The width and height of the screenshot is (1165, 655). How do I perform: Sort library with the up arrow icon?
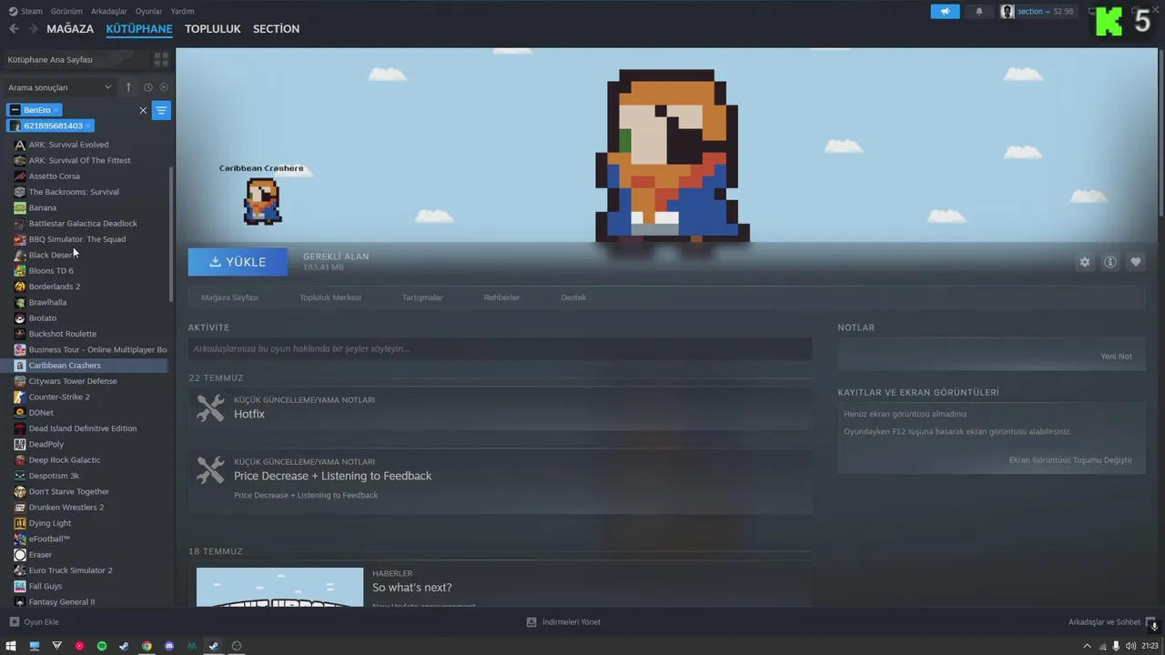pos(128,87)
